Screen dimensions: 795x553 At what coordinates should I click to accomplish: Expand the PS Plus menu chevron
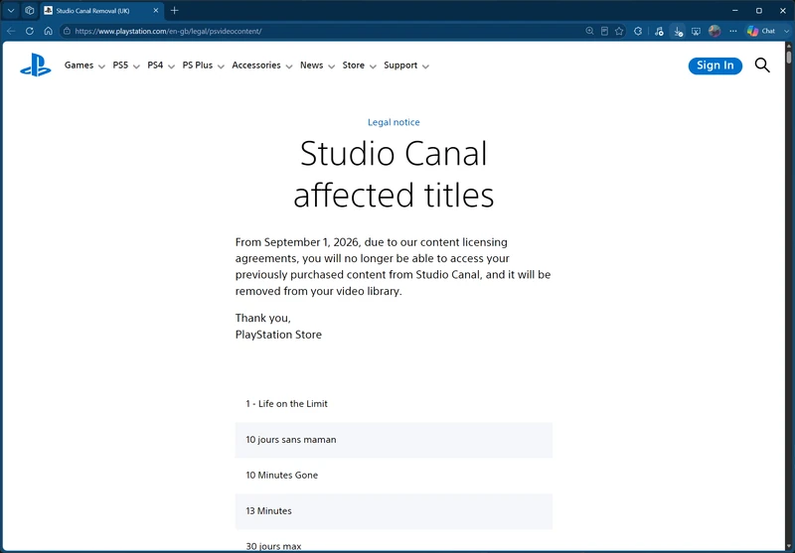point(221,67)
